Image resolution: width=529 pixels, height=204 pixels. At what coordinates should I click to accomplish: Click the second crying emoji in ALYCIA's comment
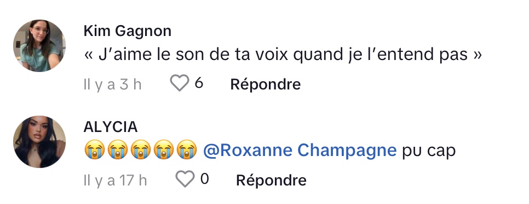tap(117, 149)
